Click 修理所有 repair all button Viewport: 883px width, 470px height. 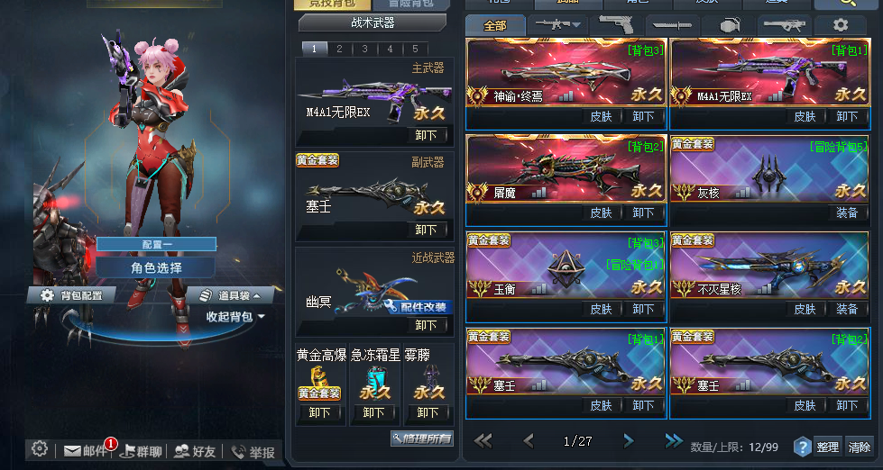click(x=422, y=438)
